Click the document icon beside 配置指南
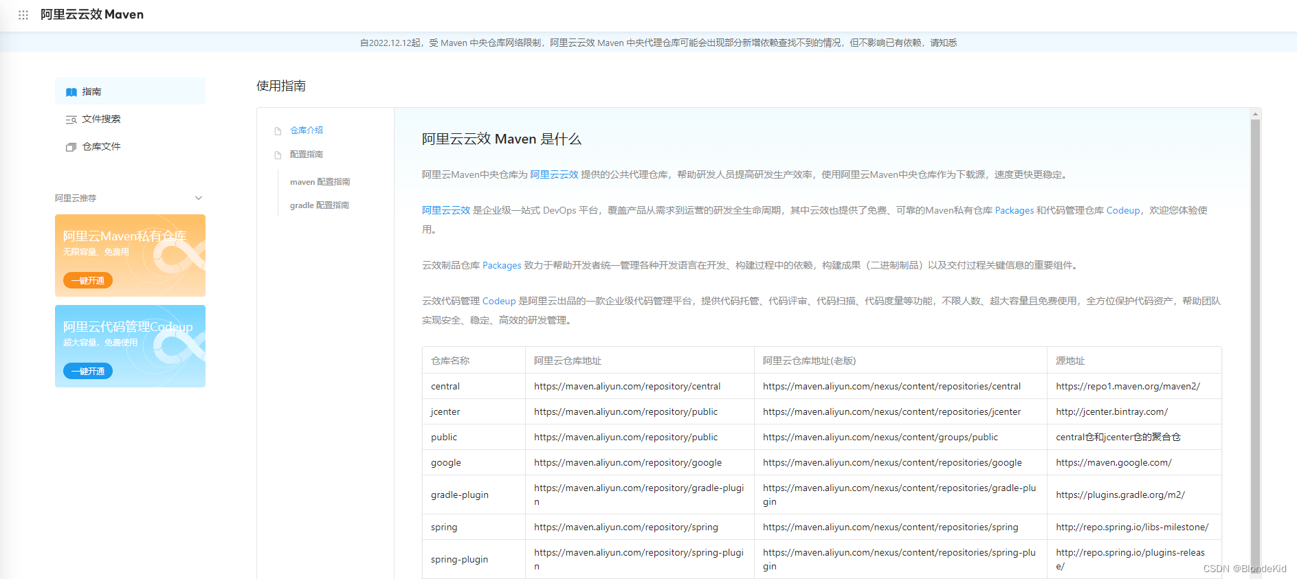 pos(278,155)
